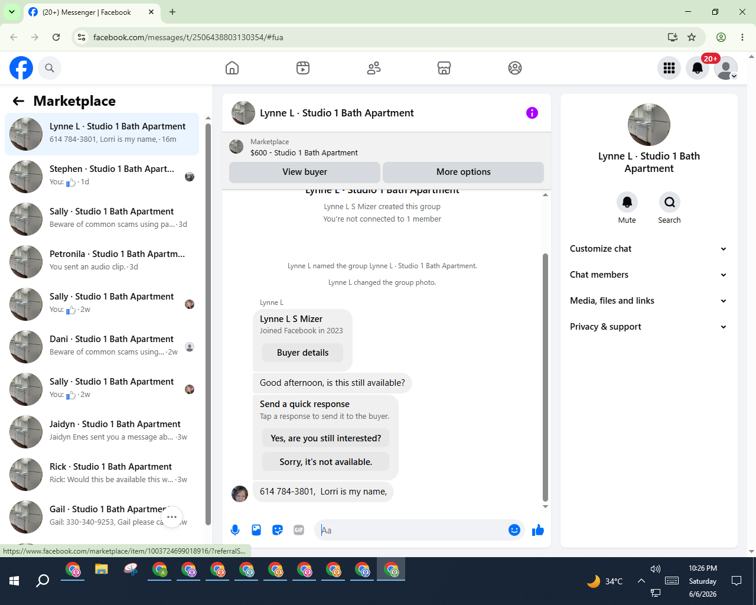The width and height of the screenshot is (756, 605).
Task: Close the Messenger browser tab
Action: pos(151,12)
